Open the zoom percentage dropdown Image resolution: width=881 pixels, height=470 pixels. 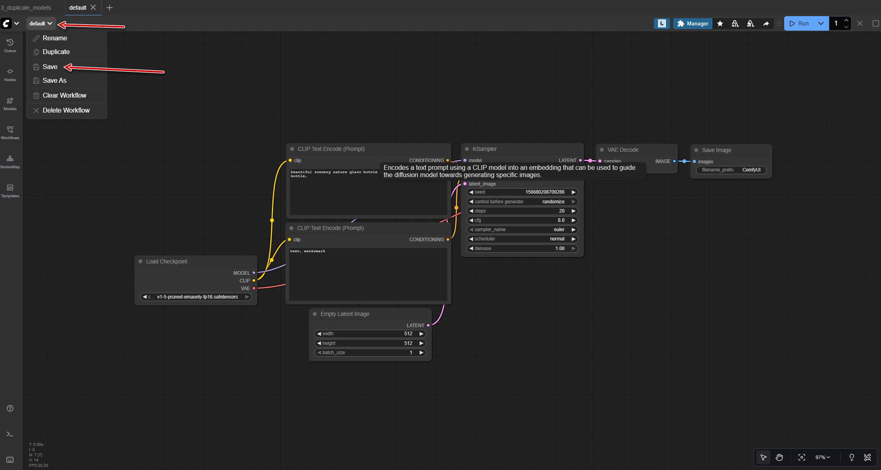click(823, 457)
